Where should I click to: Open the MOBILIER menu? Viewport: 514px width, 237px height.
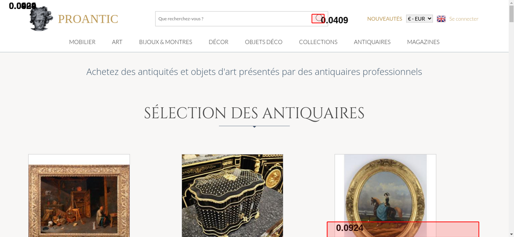click(x=82, y=42)
